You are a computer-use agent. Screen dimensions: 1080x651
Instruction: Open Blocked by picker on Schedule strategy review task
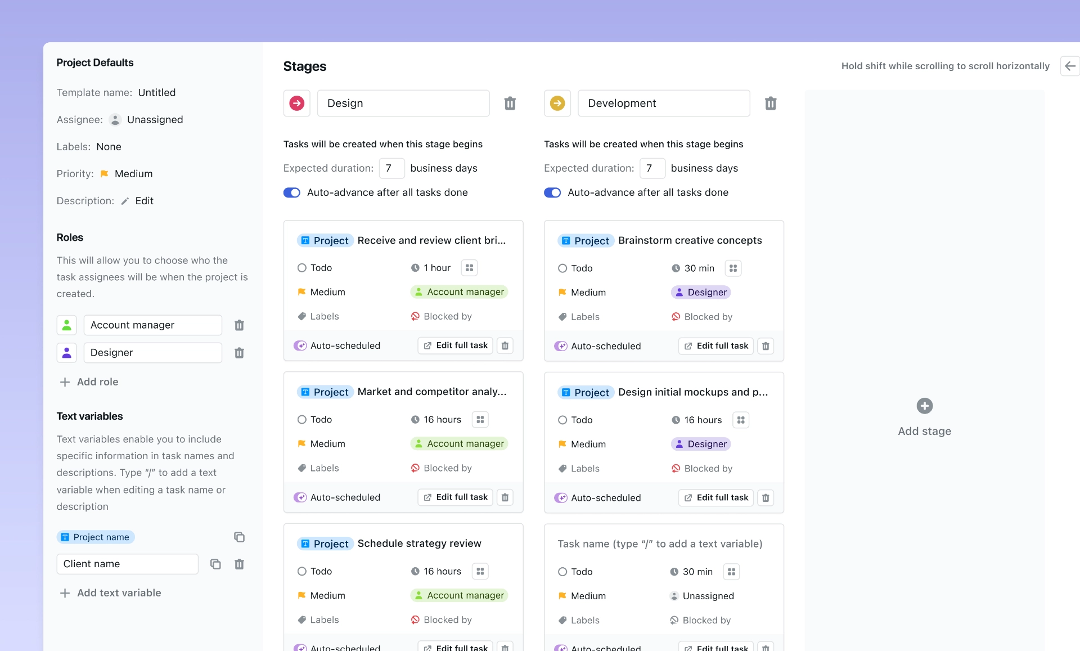441,620
